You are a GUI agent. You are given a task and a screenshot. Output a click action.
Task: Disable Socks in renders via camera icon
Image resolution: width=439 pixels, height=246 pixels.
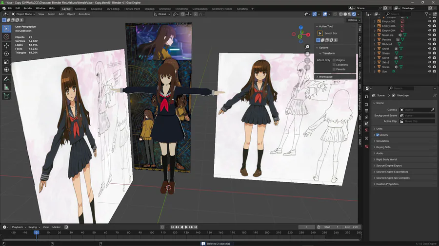(x=434, y=67)
